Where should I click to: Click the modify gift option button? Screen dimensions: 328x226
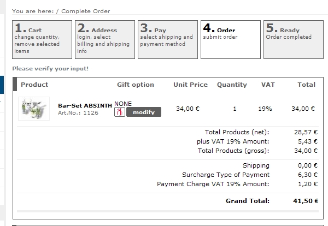pos(144,112)
